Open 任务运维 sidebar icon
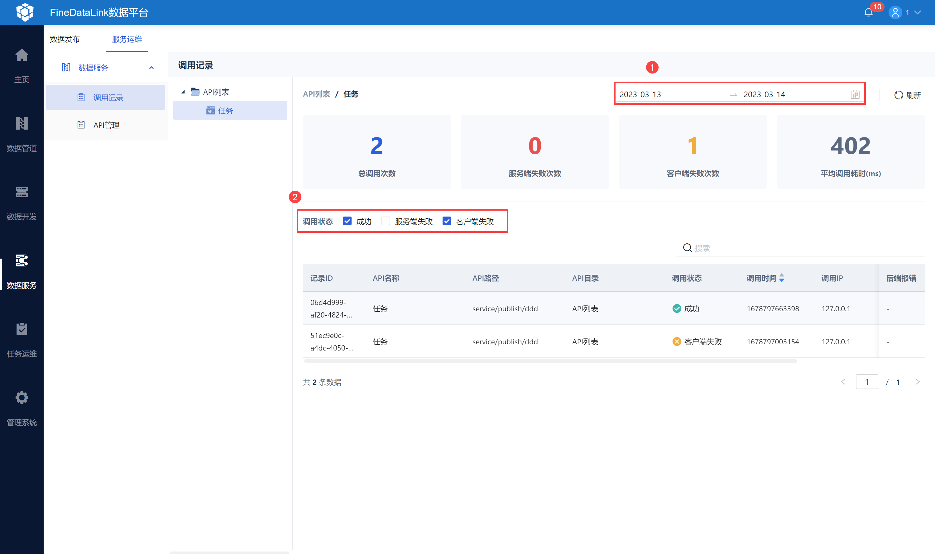 [22, 329]
